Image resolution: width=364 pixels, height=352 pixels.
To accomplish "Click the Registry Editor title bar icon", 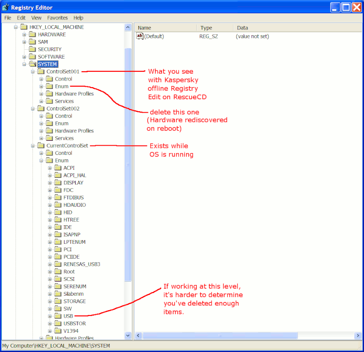I will point(6,7).
